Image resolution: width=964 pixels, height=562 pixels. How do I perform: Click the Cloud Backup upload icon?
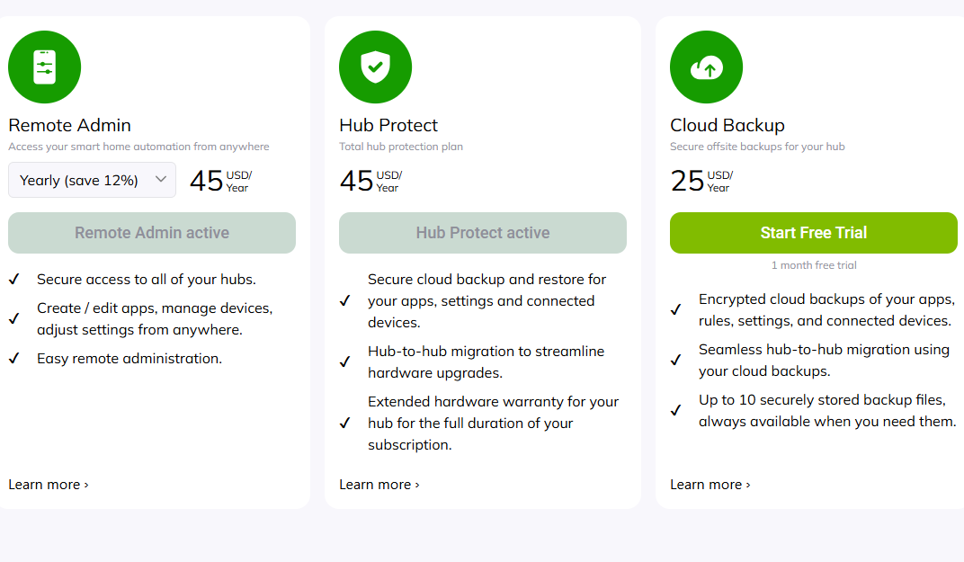(706, 67)
